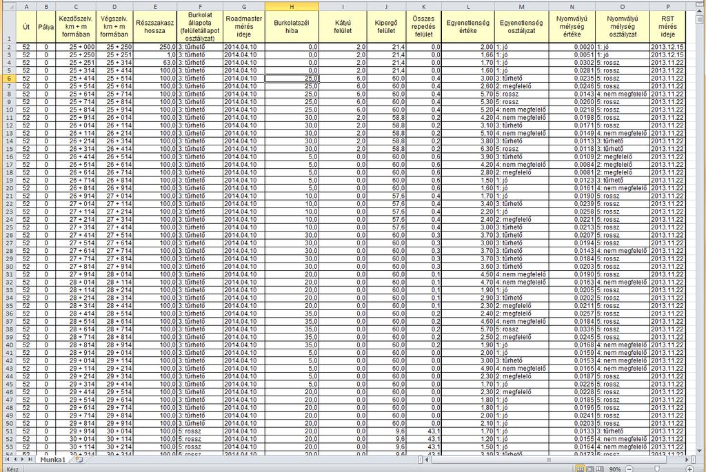Screen dimensions: 706x472
Task: Switch to Page Layout view
Action: pos(590,469)
